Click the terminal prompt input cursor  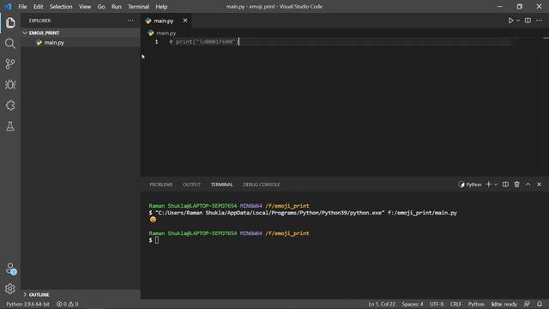[x=157, y=240]
